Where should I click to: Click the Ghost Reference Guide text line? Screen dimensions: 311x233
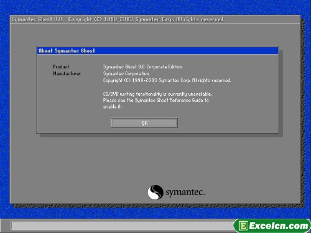[x=155, y=100]
